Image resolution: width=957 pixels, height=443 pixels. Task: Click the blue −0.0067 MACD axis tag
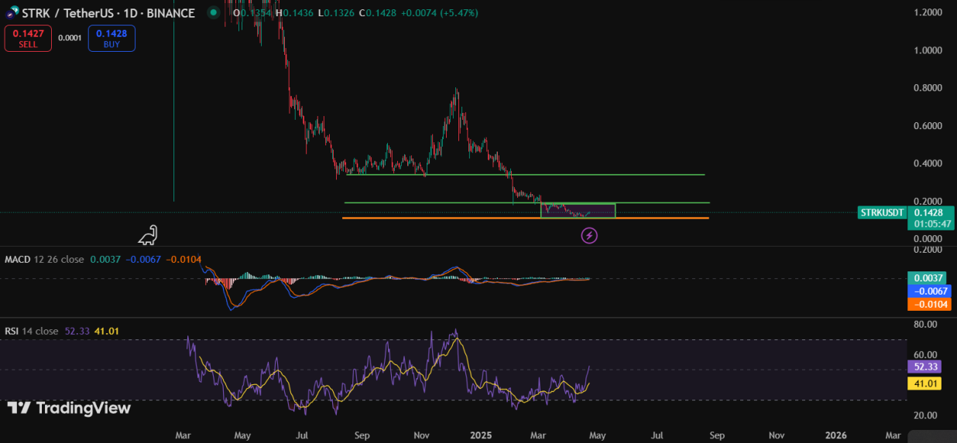(928, 291)
